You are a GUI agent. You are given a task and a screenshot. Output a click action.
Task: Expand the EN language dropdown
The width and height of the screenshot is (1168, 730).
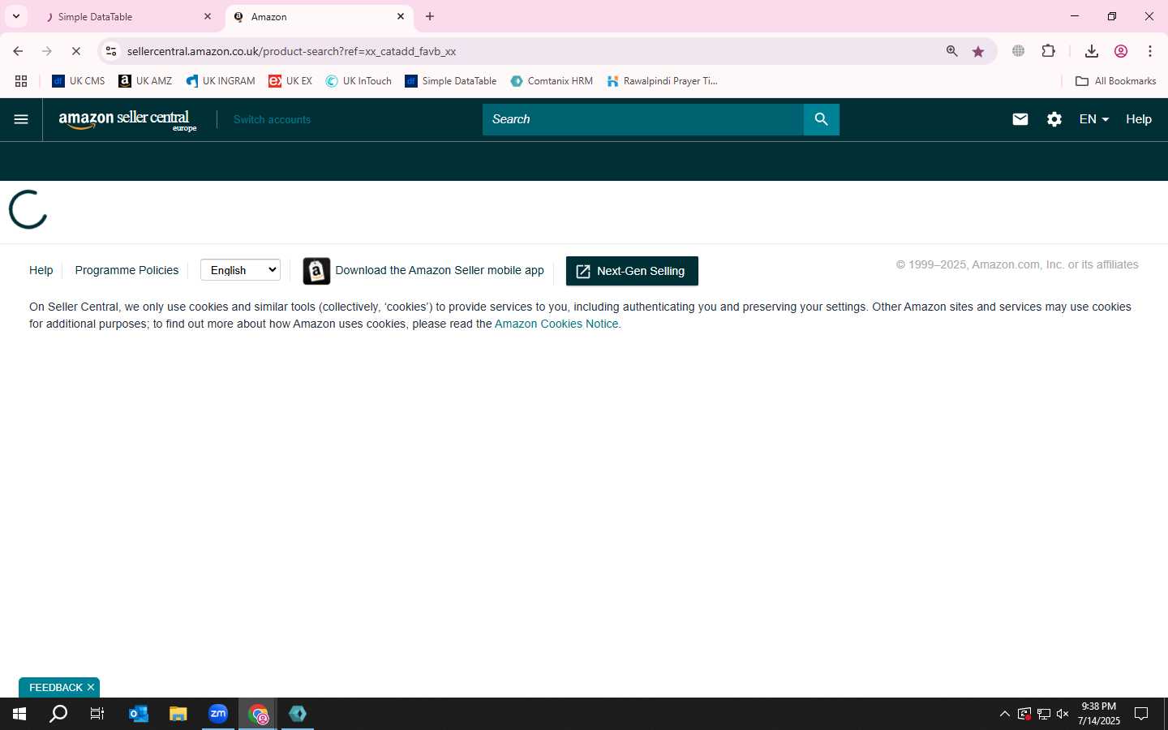(x=1093, y=119)
